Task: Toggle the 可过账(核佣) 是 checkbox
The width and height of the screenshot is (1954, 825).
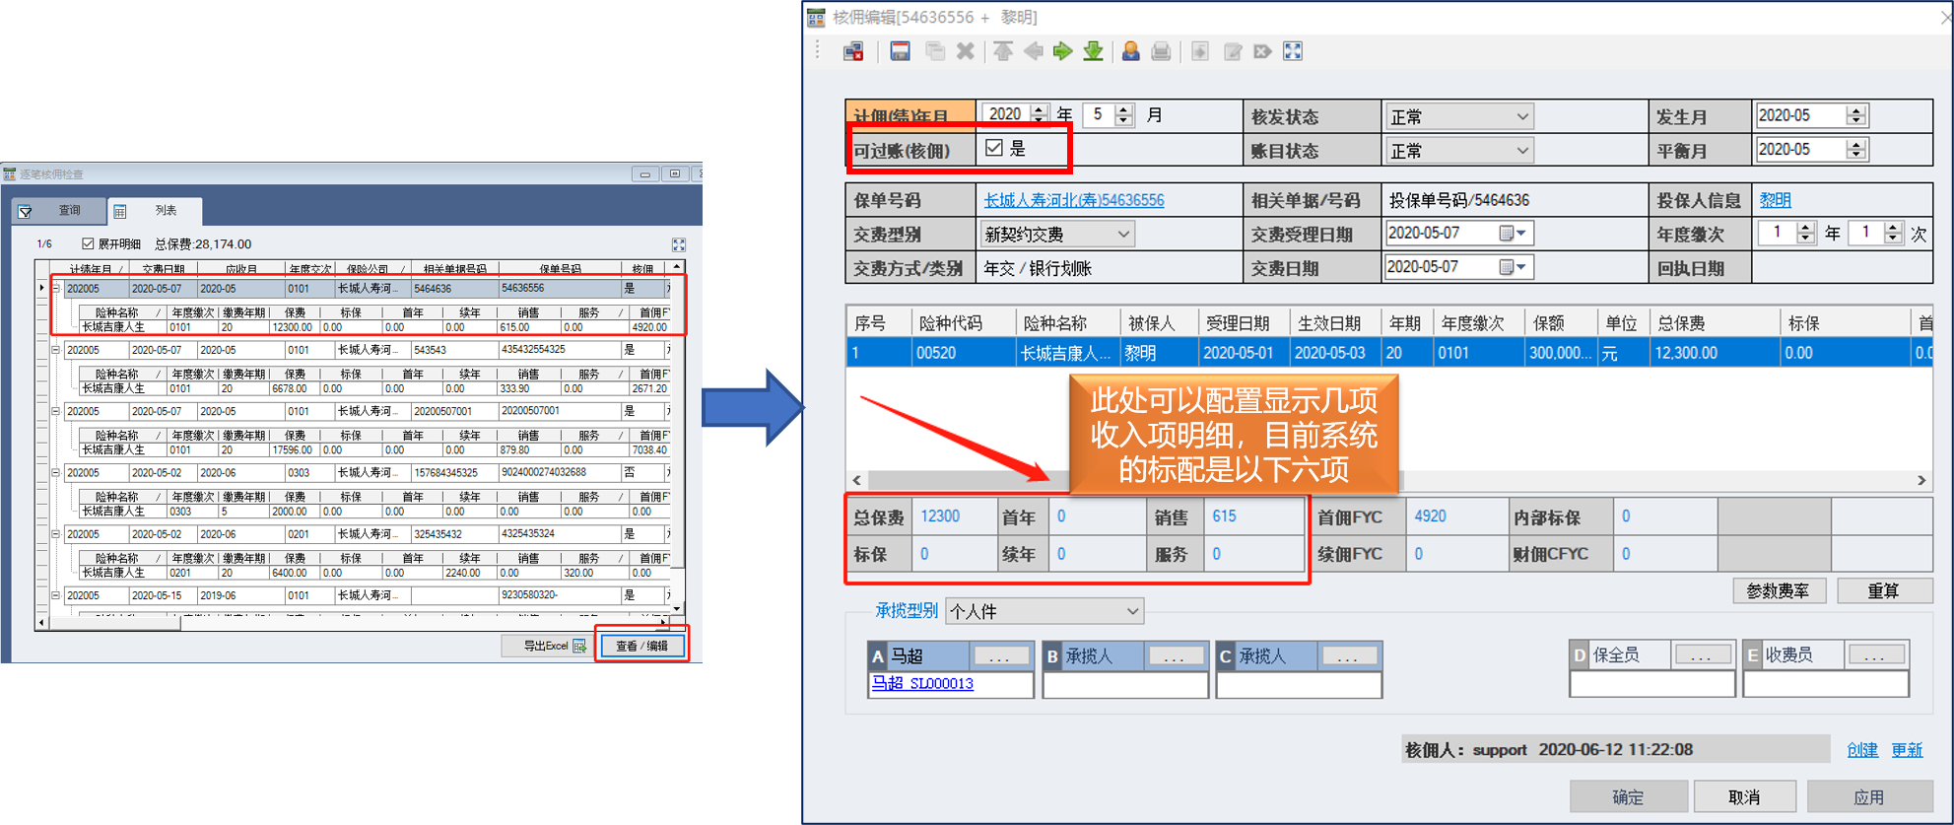Action: (x=993, y=148)
